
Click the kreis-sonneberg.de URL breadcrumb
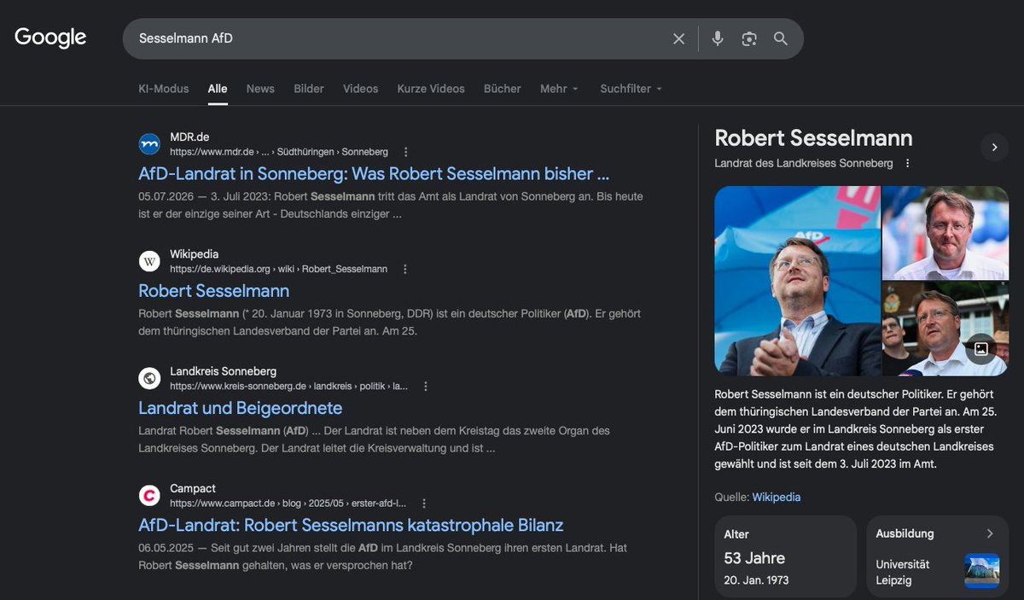click(x=288, y=386)
